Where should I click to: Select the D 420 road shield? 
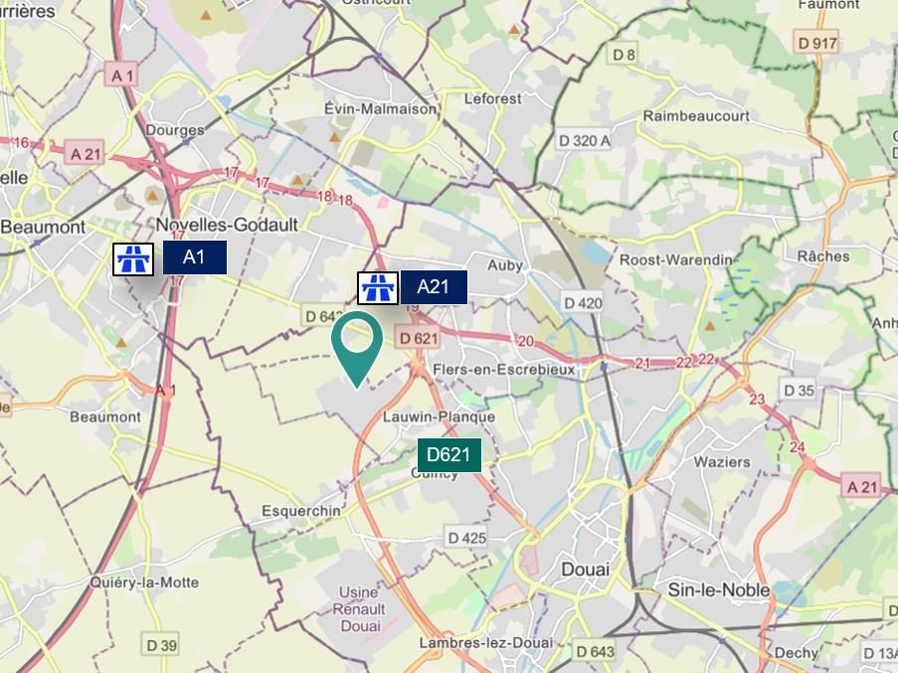point(583,303)
